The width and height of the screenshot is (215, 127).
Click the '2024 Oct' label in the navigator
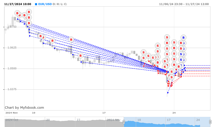pyautogui.click(x=12, y=120)
